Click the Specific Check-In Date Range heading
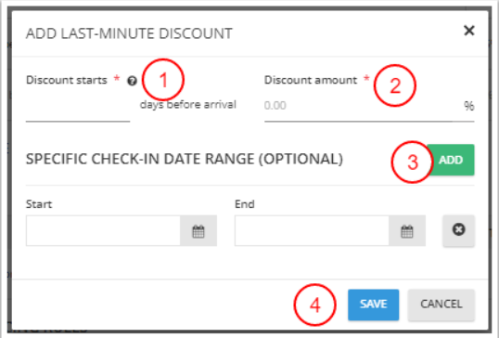Viewport: 499px width, 338px height. point(185,159)
